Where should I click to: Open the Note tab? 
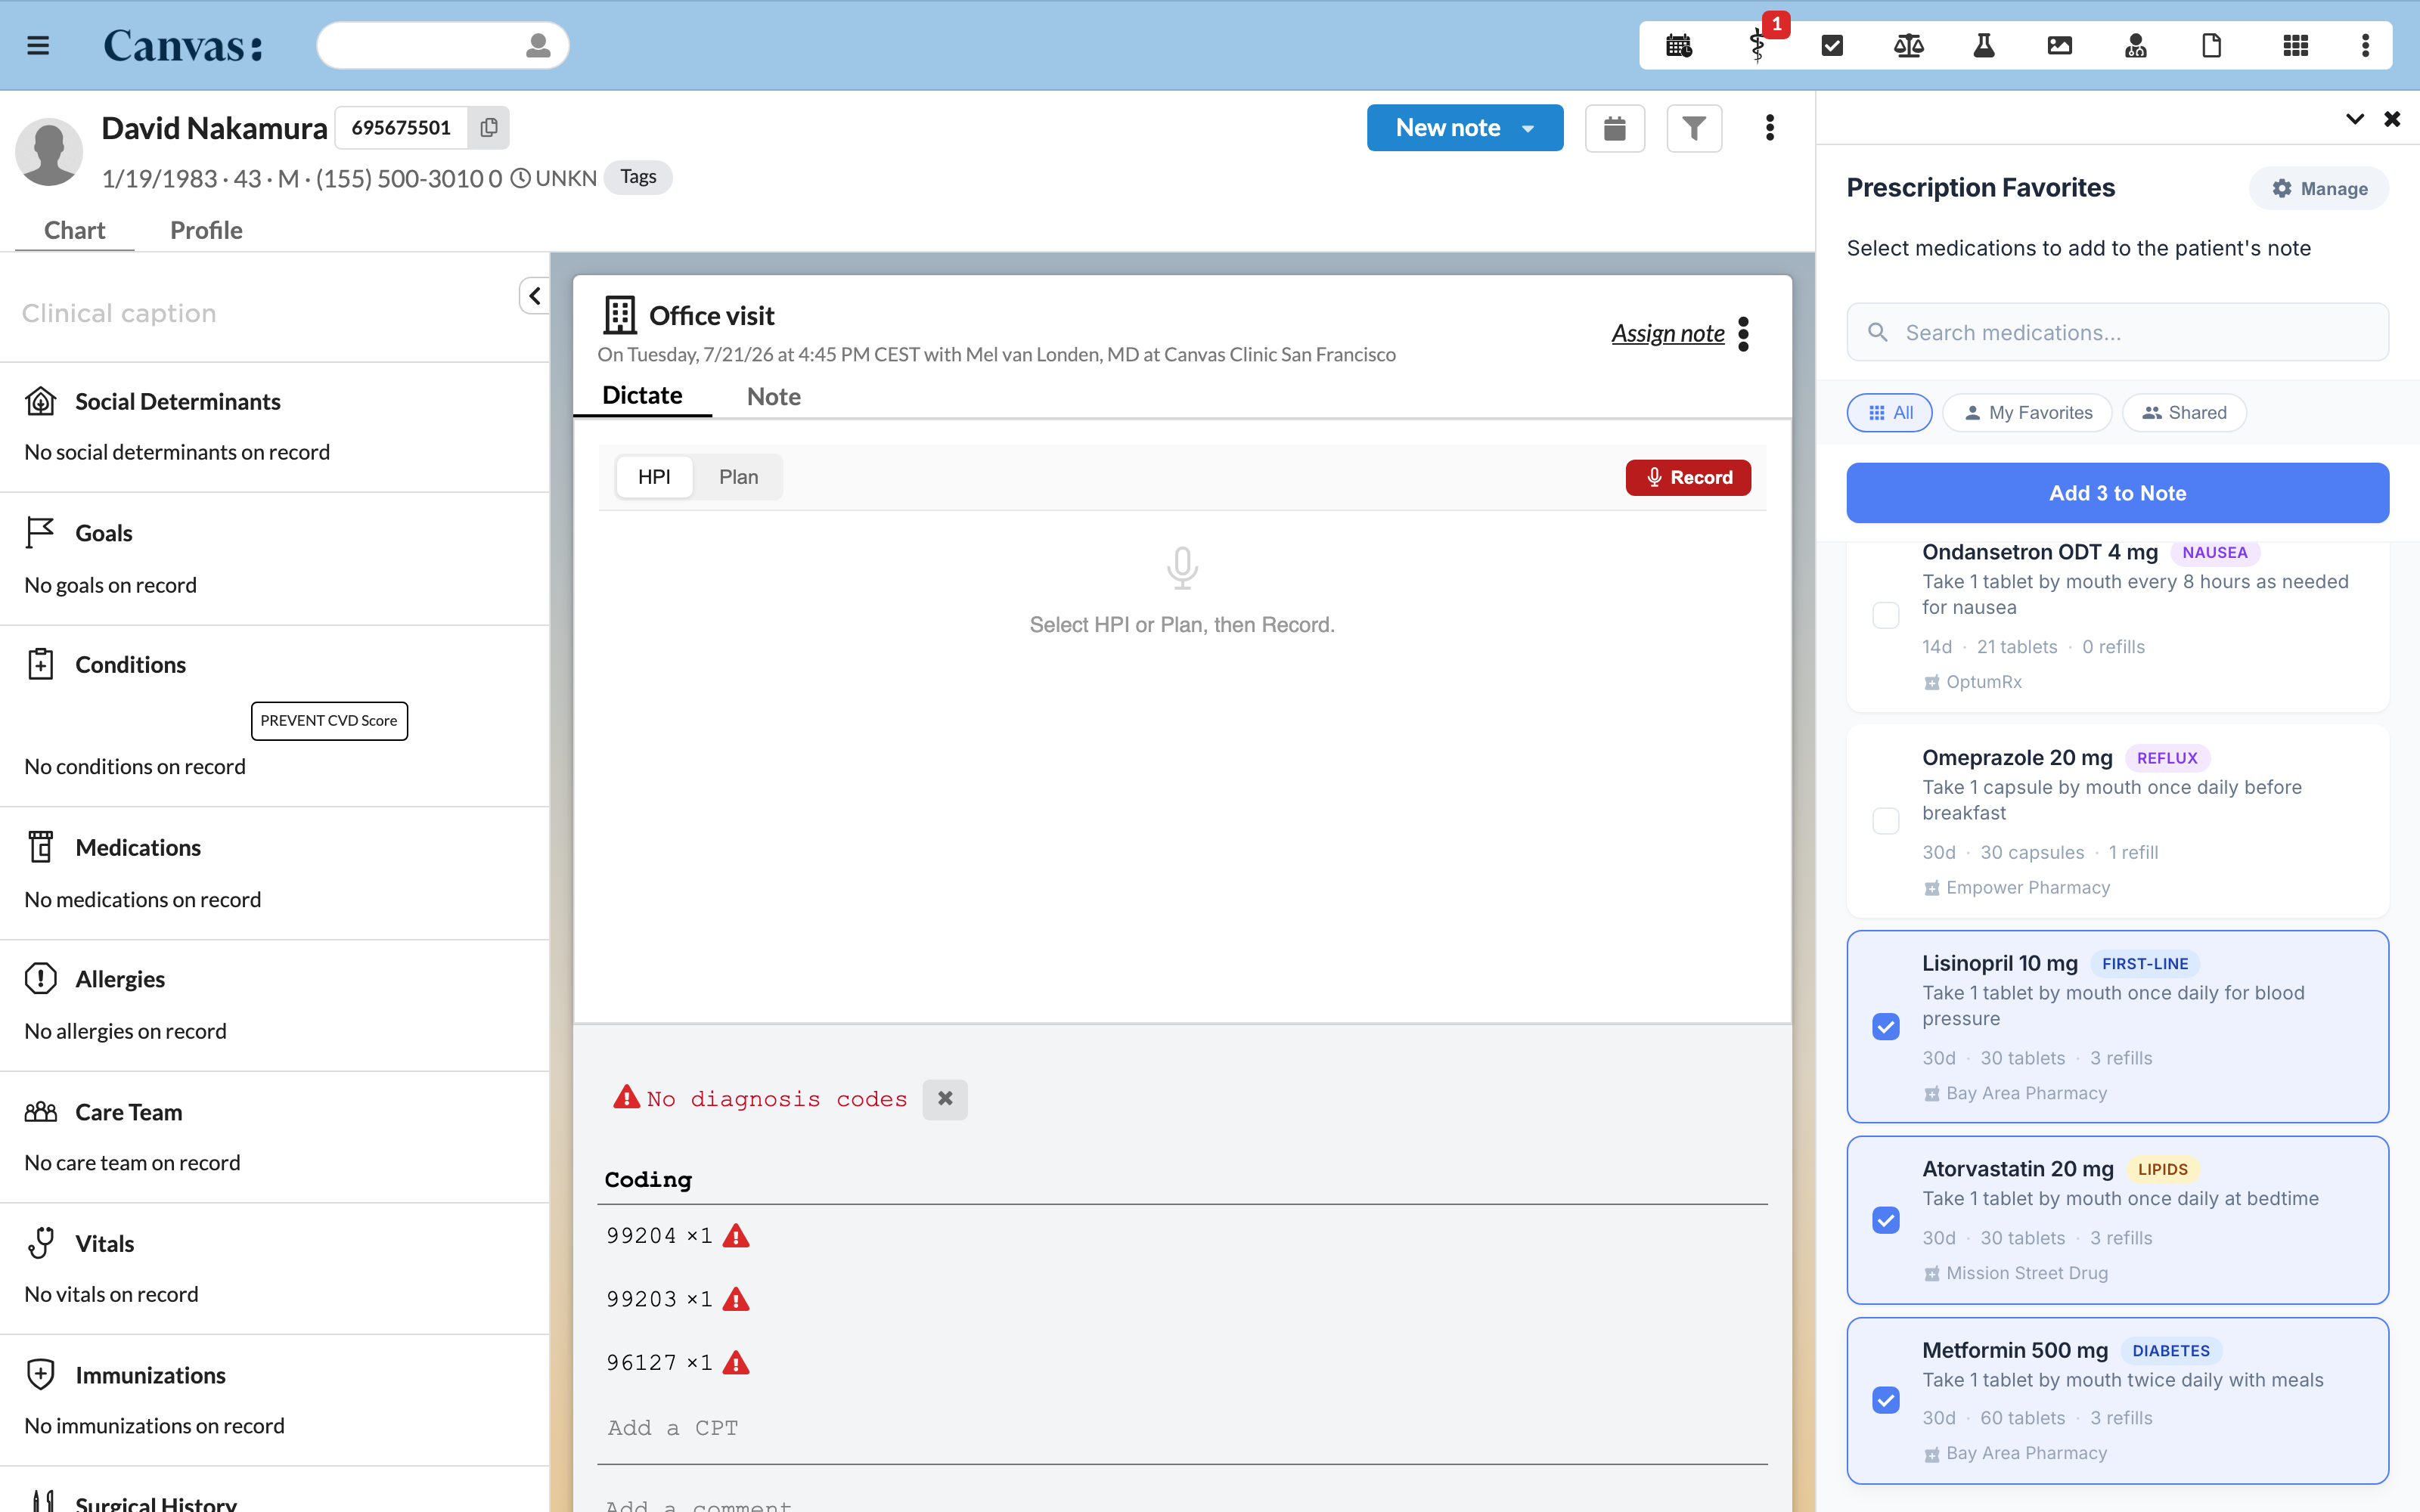(x=774, y=396)
